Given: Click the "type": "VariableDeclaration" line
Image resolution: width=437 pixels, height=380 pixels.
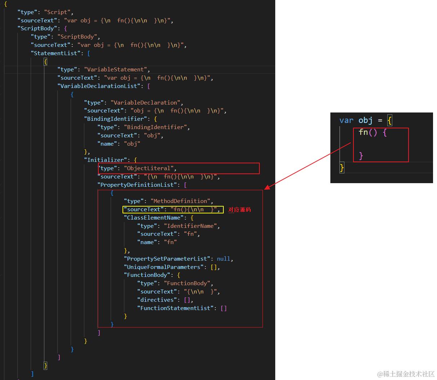Looking at the screenshot, I should coord(134,103).
